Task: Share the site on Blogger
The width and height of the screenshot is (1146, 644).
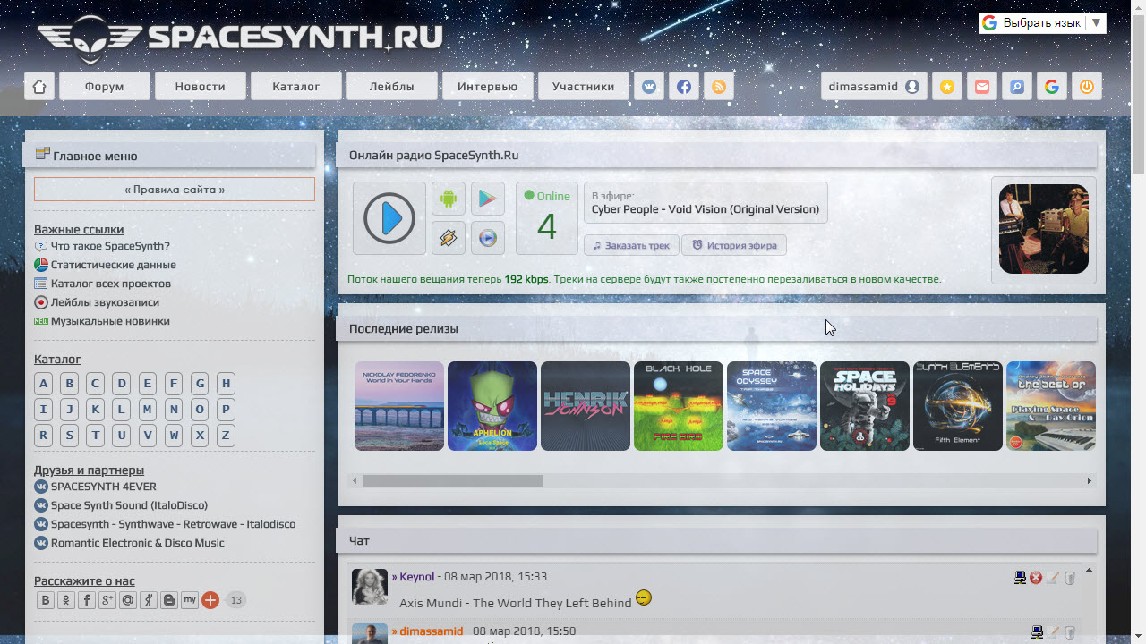Action: click(169, 600)
